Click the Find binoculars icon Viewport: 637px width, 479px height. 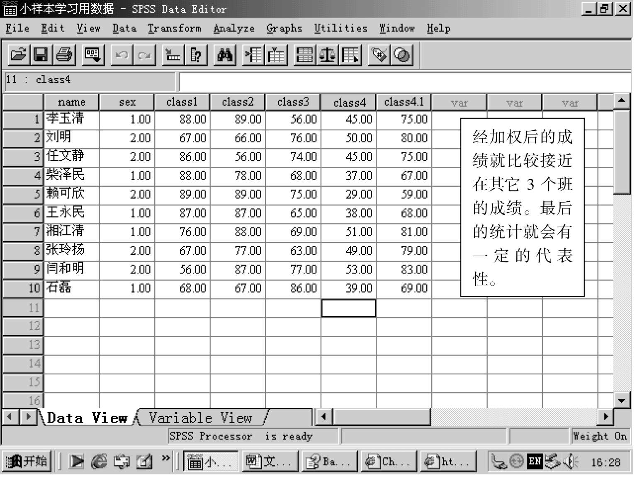pos(224,55)
